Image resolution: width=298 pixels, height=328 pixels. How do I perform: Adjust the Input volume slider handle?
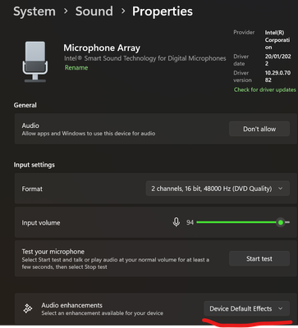281,222
